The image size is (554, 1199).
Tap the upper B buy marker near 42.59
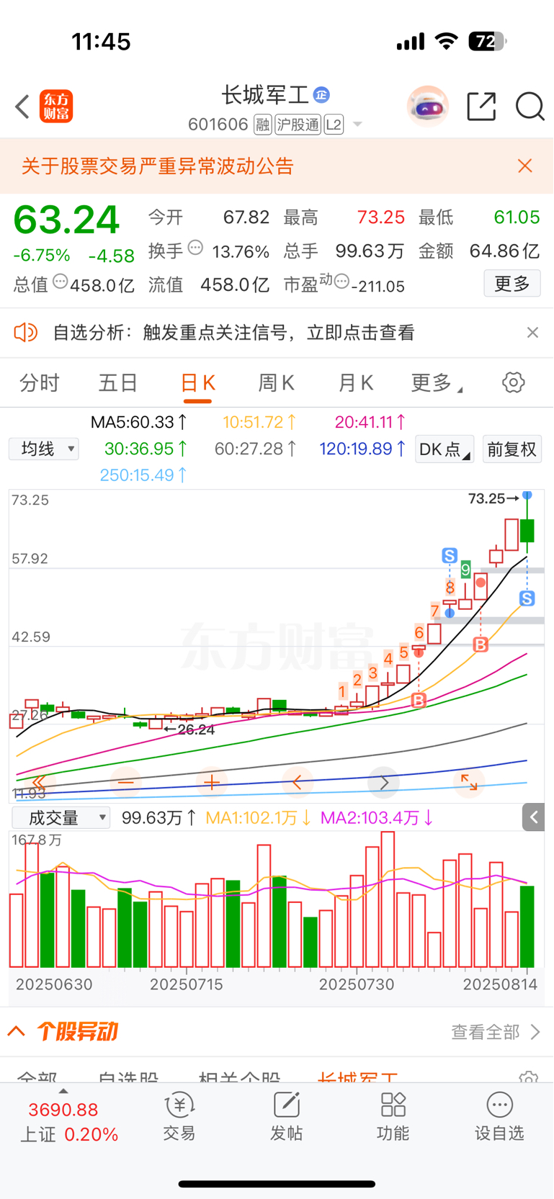(x=481, y=645)
